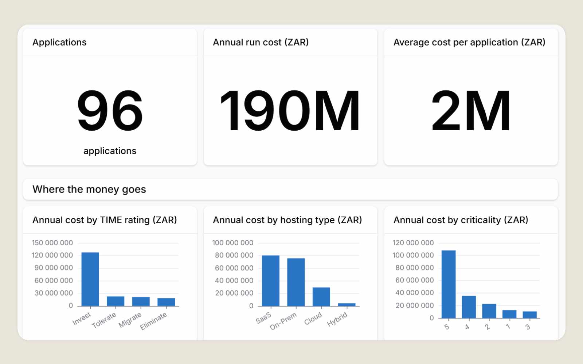Image resolution: width=583 pixels, height=364 pixels.
Task: Select the "190M" annual run cost value
Action: point(290,110)
